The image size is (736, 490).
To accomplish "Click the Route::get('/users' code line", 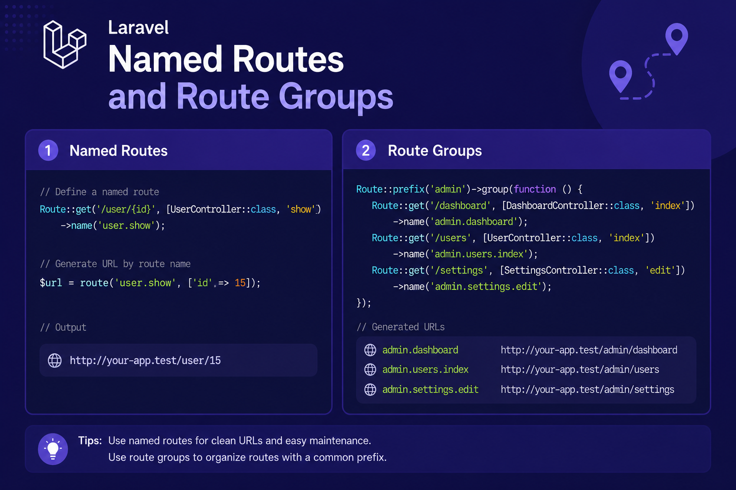I will point(513,238).
